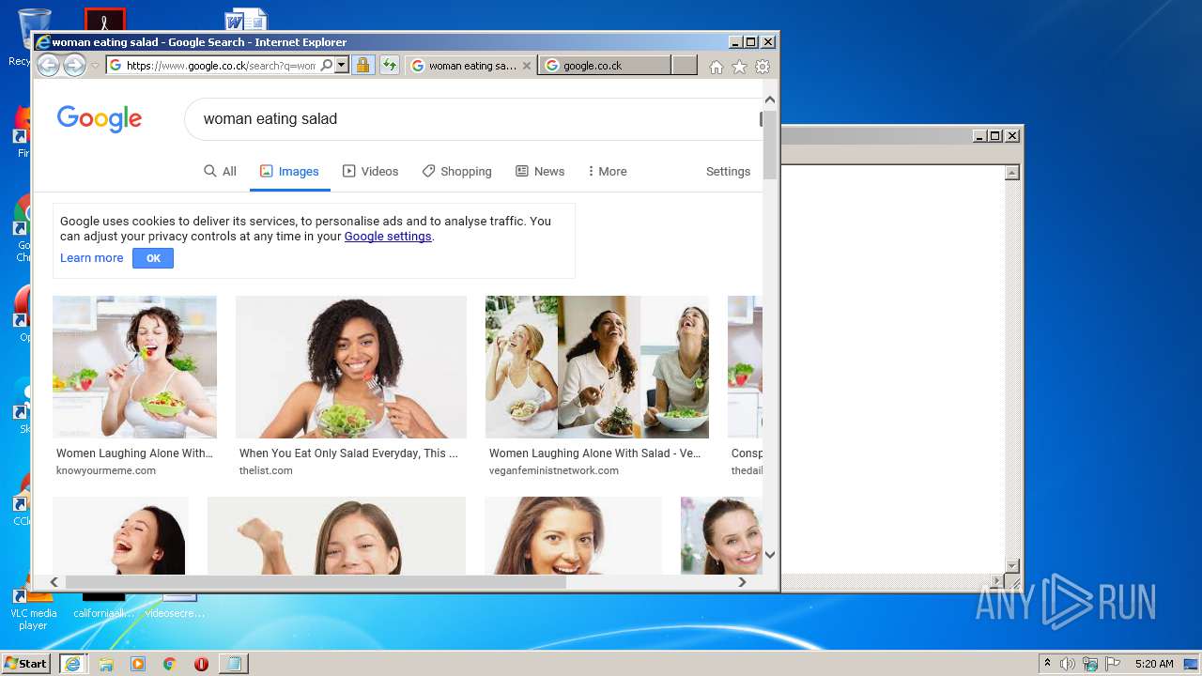Accept cookies with OK button
1202x676 pixels.
click(x=153, y=258)
